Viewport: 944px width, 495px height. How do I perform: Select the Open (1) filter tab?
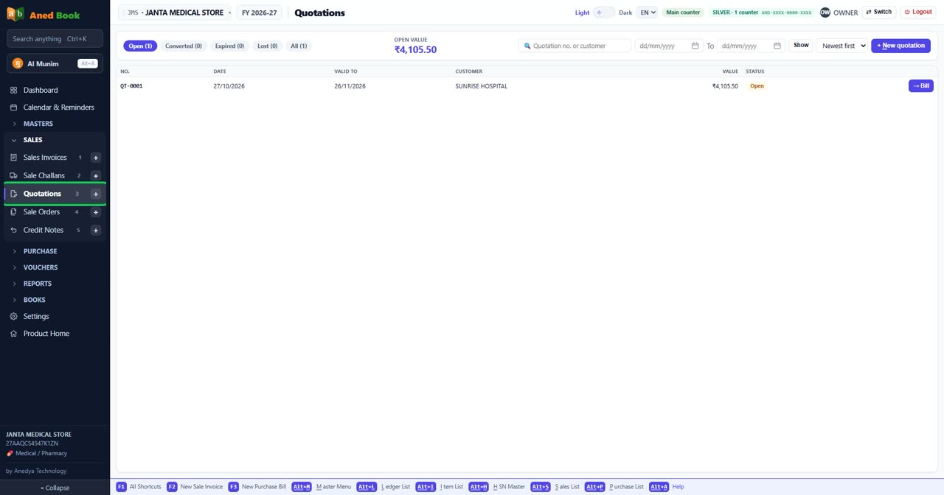(x=140, y=46)
